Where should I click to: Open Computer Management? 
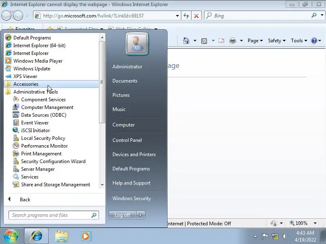point(51,107)
